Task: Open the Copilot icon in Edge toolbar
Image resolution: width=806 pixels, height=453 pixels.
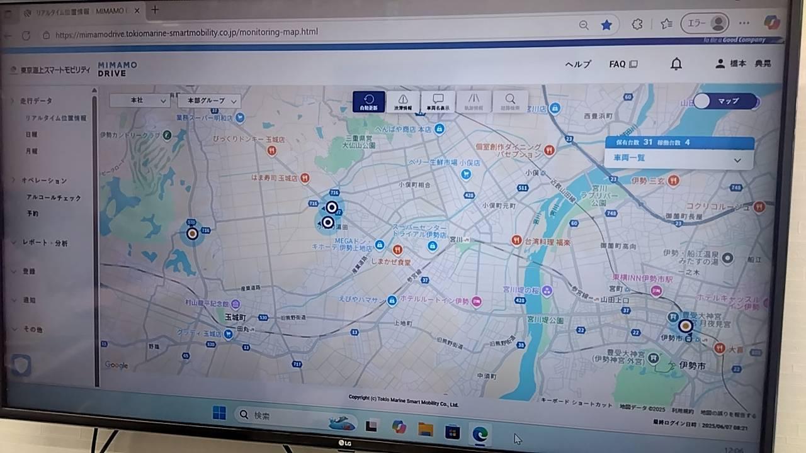Action: [x=771, y=23]
